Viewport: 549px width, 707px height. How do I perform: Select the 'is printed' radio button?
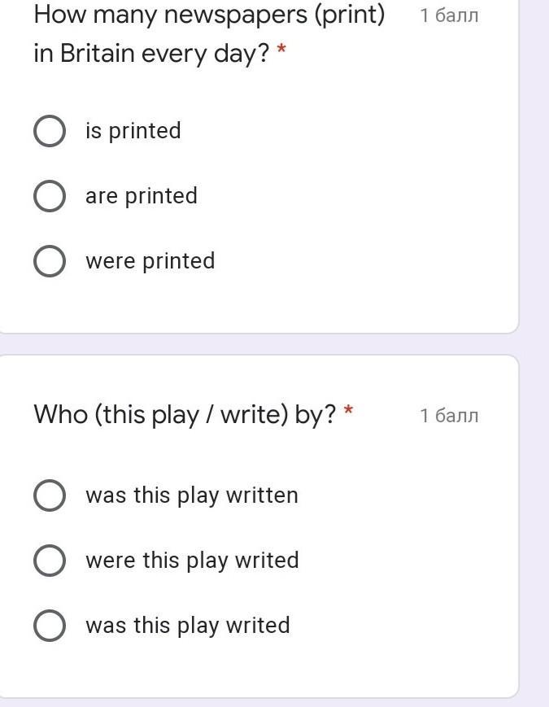tap(50, 131)
